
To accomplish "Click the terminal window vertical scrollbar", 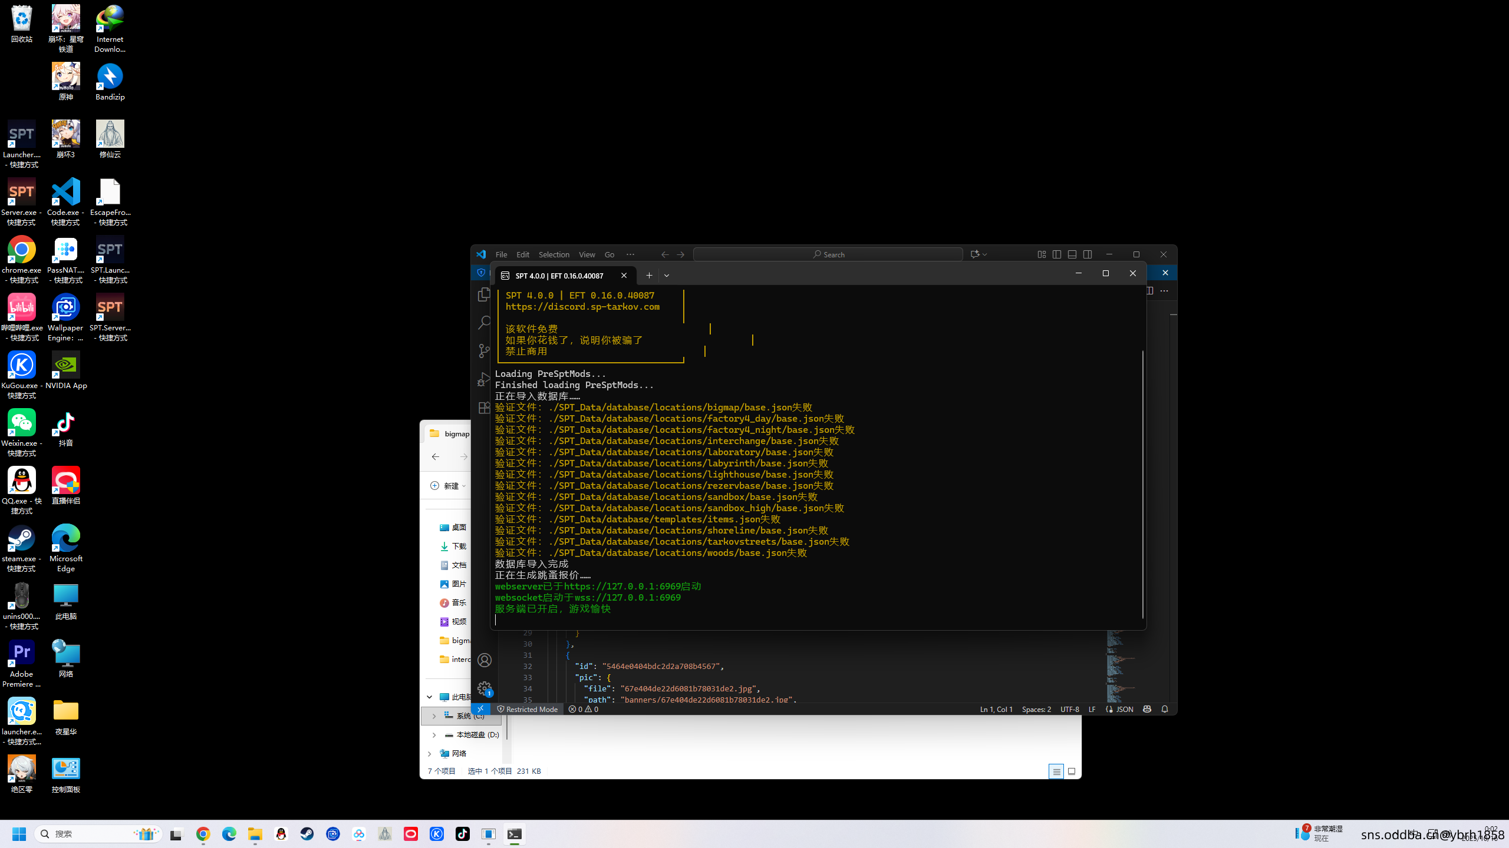I will [x=1142, y=483].
